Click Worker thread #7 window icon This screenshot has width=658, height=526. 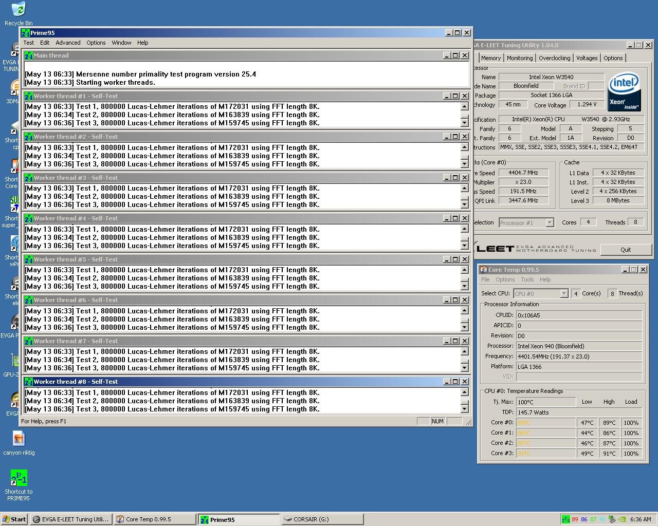(29, 341)
